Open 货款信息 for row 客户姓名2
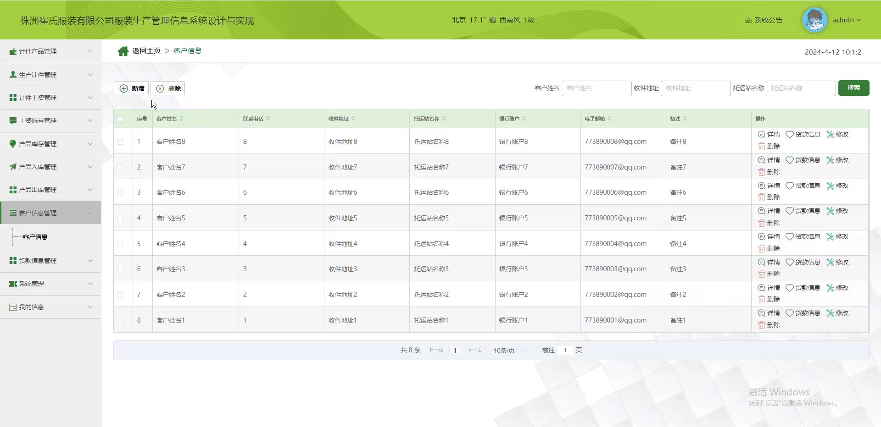 pyautogui.click(x=803, y=288)
